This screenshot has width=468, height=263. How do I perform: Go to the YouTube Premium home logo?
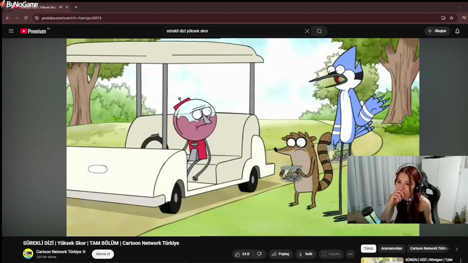point(35,31)
